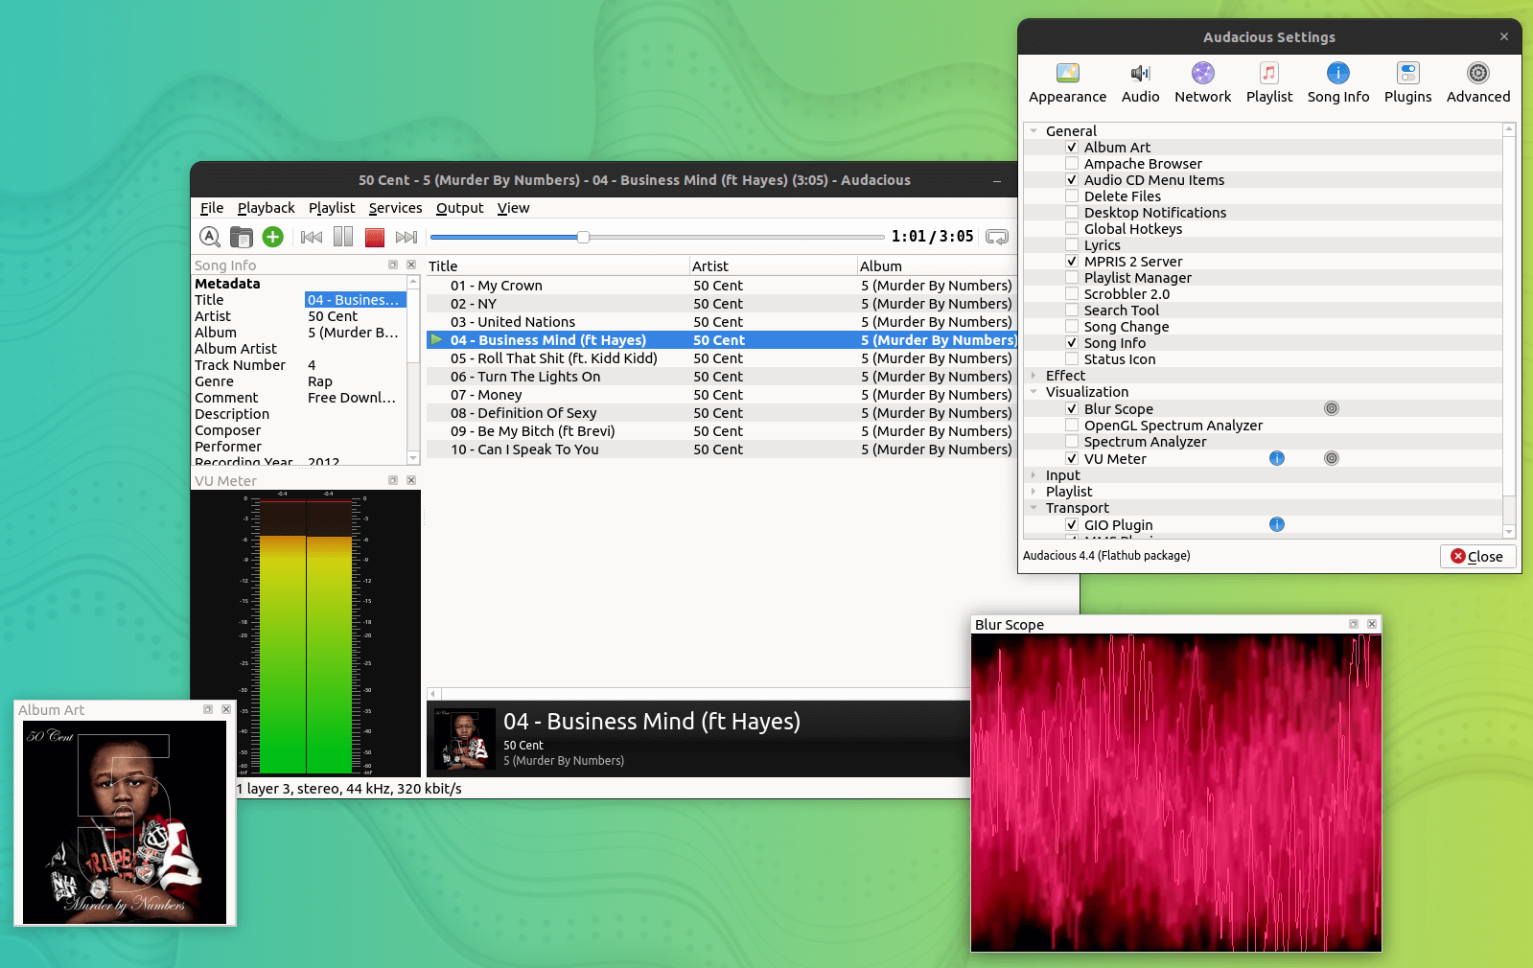Open the Services menu
The image size is (1533, 968).
pos(395,208)
